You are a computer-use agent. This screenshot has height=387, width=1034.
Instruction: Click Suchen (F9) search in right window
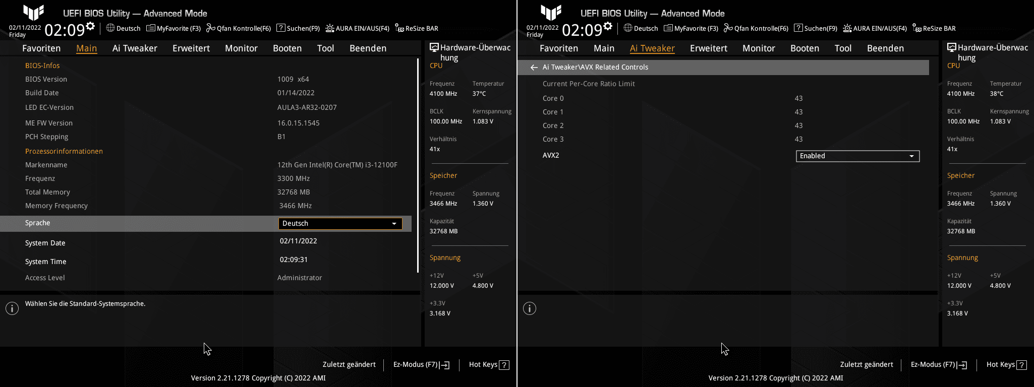(x=816, y=28)
